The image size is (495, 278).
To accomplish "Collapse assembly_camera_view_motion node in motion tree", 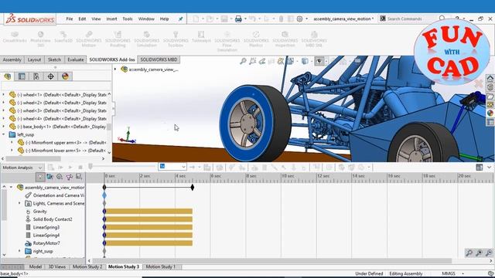I will [11, 187].
